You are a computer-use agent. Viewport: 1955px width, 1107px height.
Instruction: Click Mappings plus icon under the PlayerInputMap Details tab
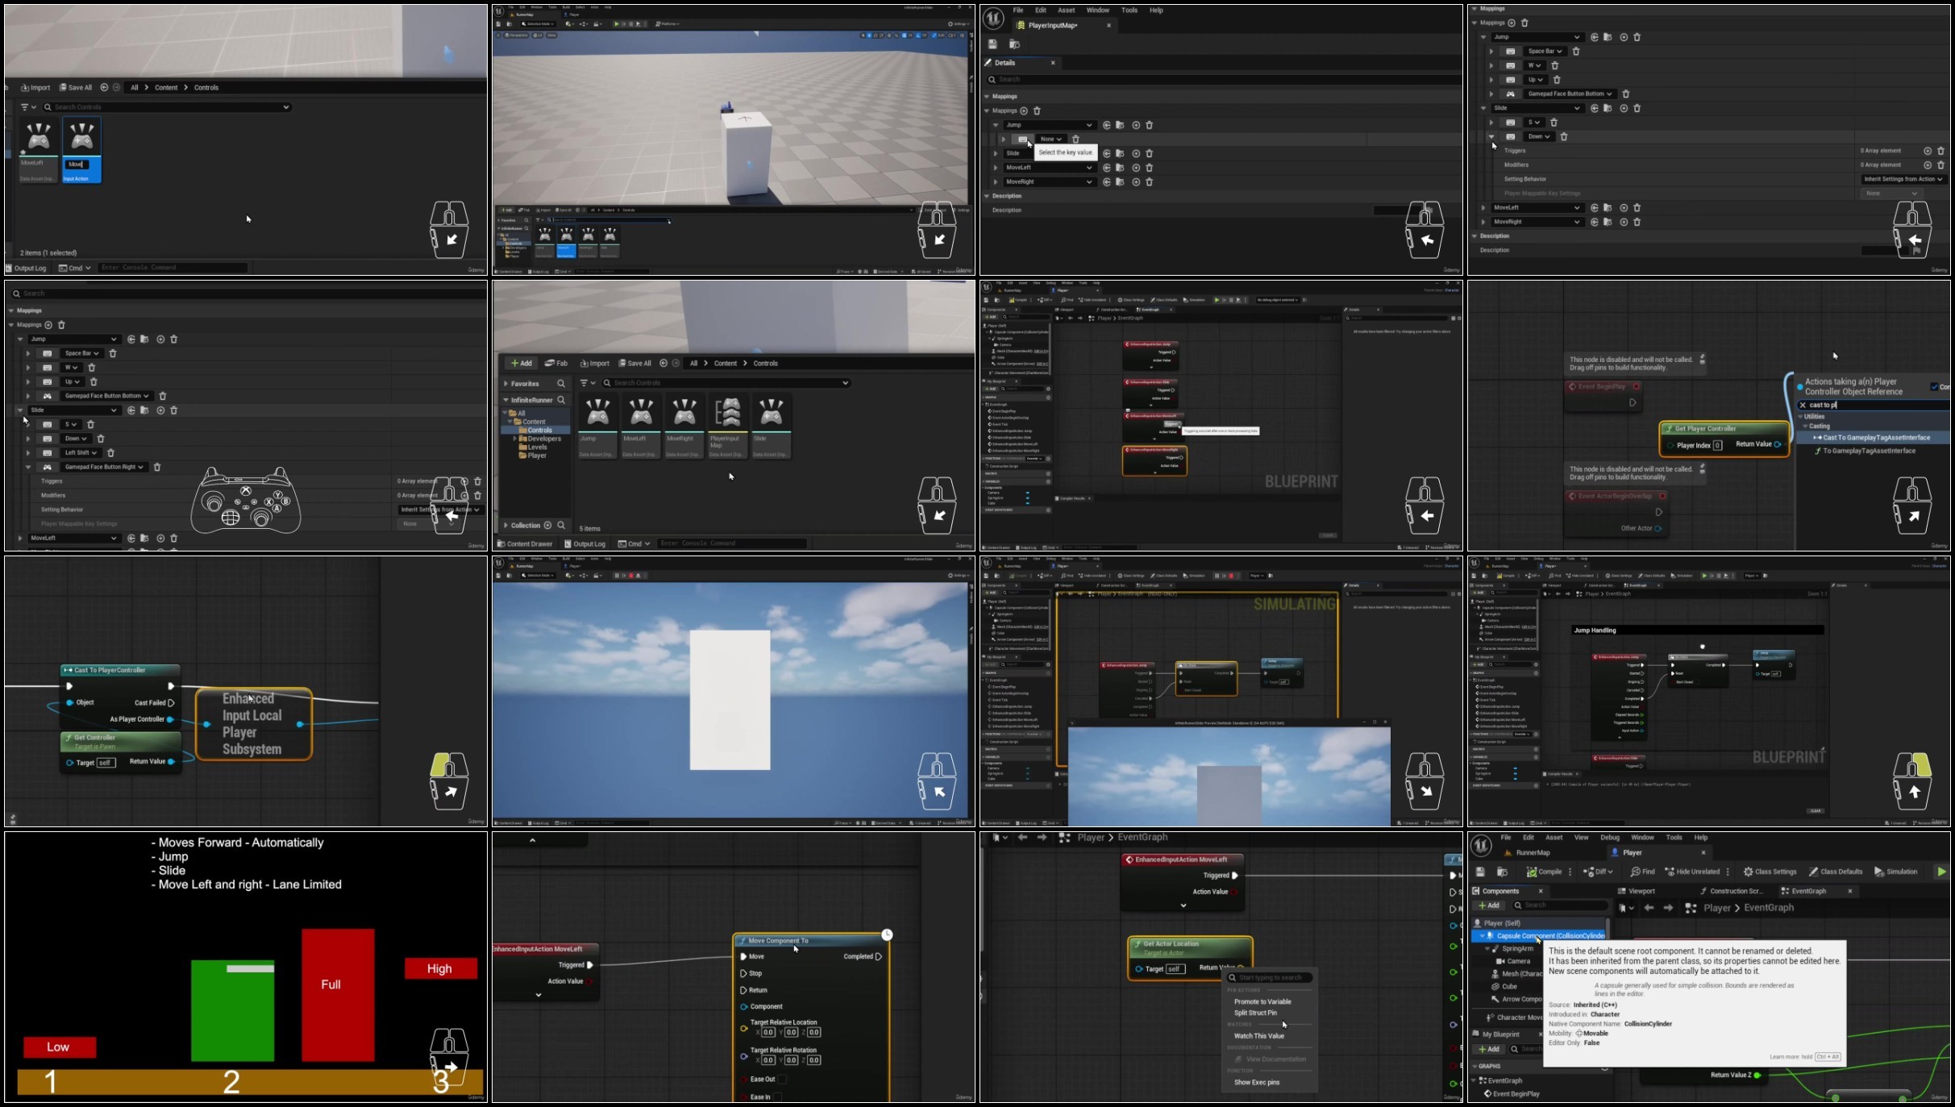coord(1024,111)
